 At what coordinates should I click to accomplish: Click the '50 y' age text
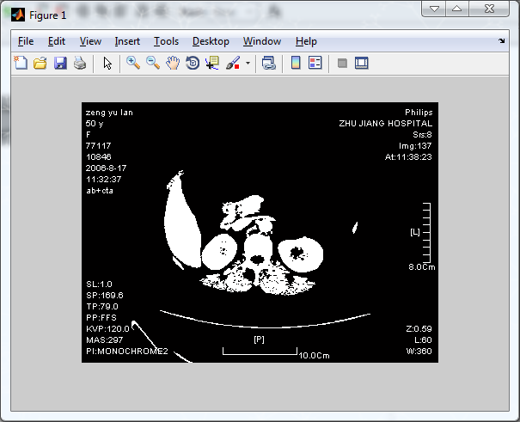coord(95,124)
